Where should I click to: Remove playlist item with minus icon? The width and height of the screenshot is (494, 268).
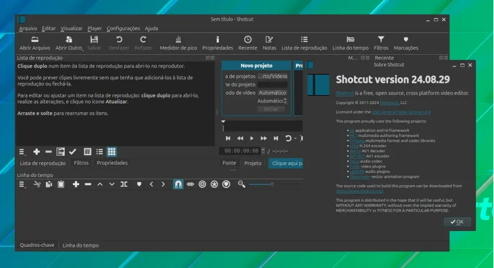tap(48, 152)
